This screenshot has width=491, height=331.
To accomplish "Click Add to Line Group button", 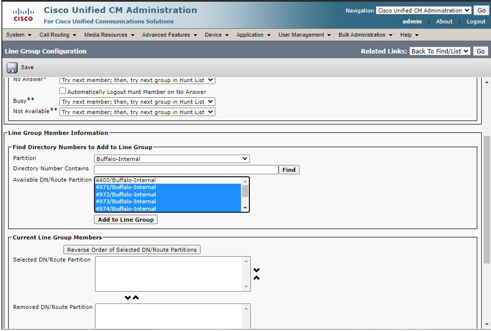I will pos(126,220).
